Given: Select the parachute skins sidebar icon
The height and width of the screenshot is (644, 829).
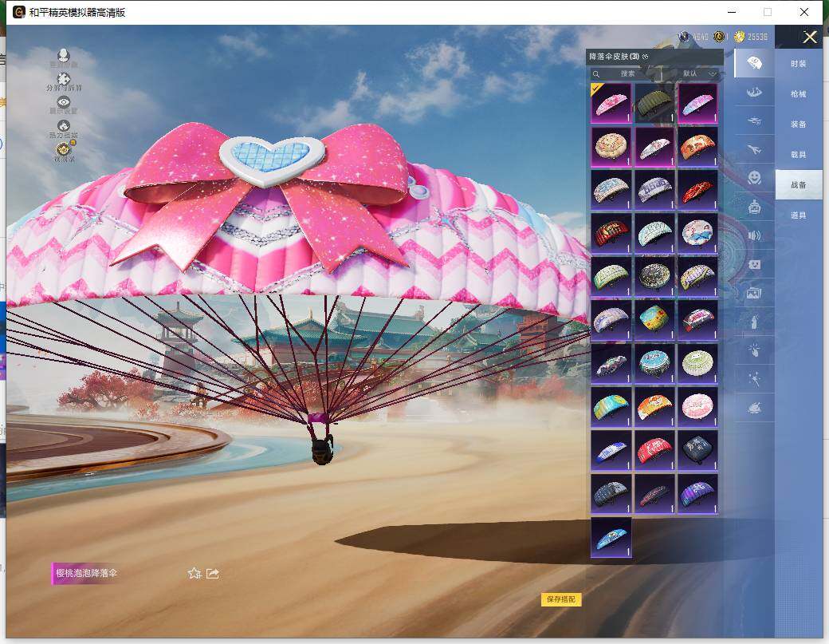Looking at the screenshot, I should [754, 64].
